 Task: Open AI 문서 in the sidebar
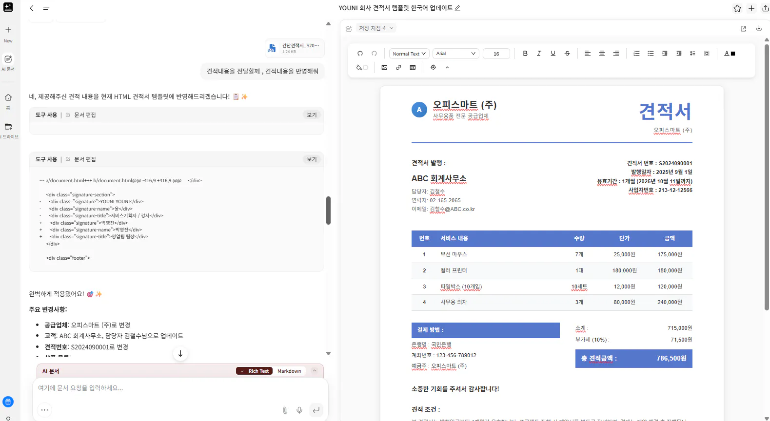tap(8, 63)
